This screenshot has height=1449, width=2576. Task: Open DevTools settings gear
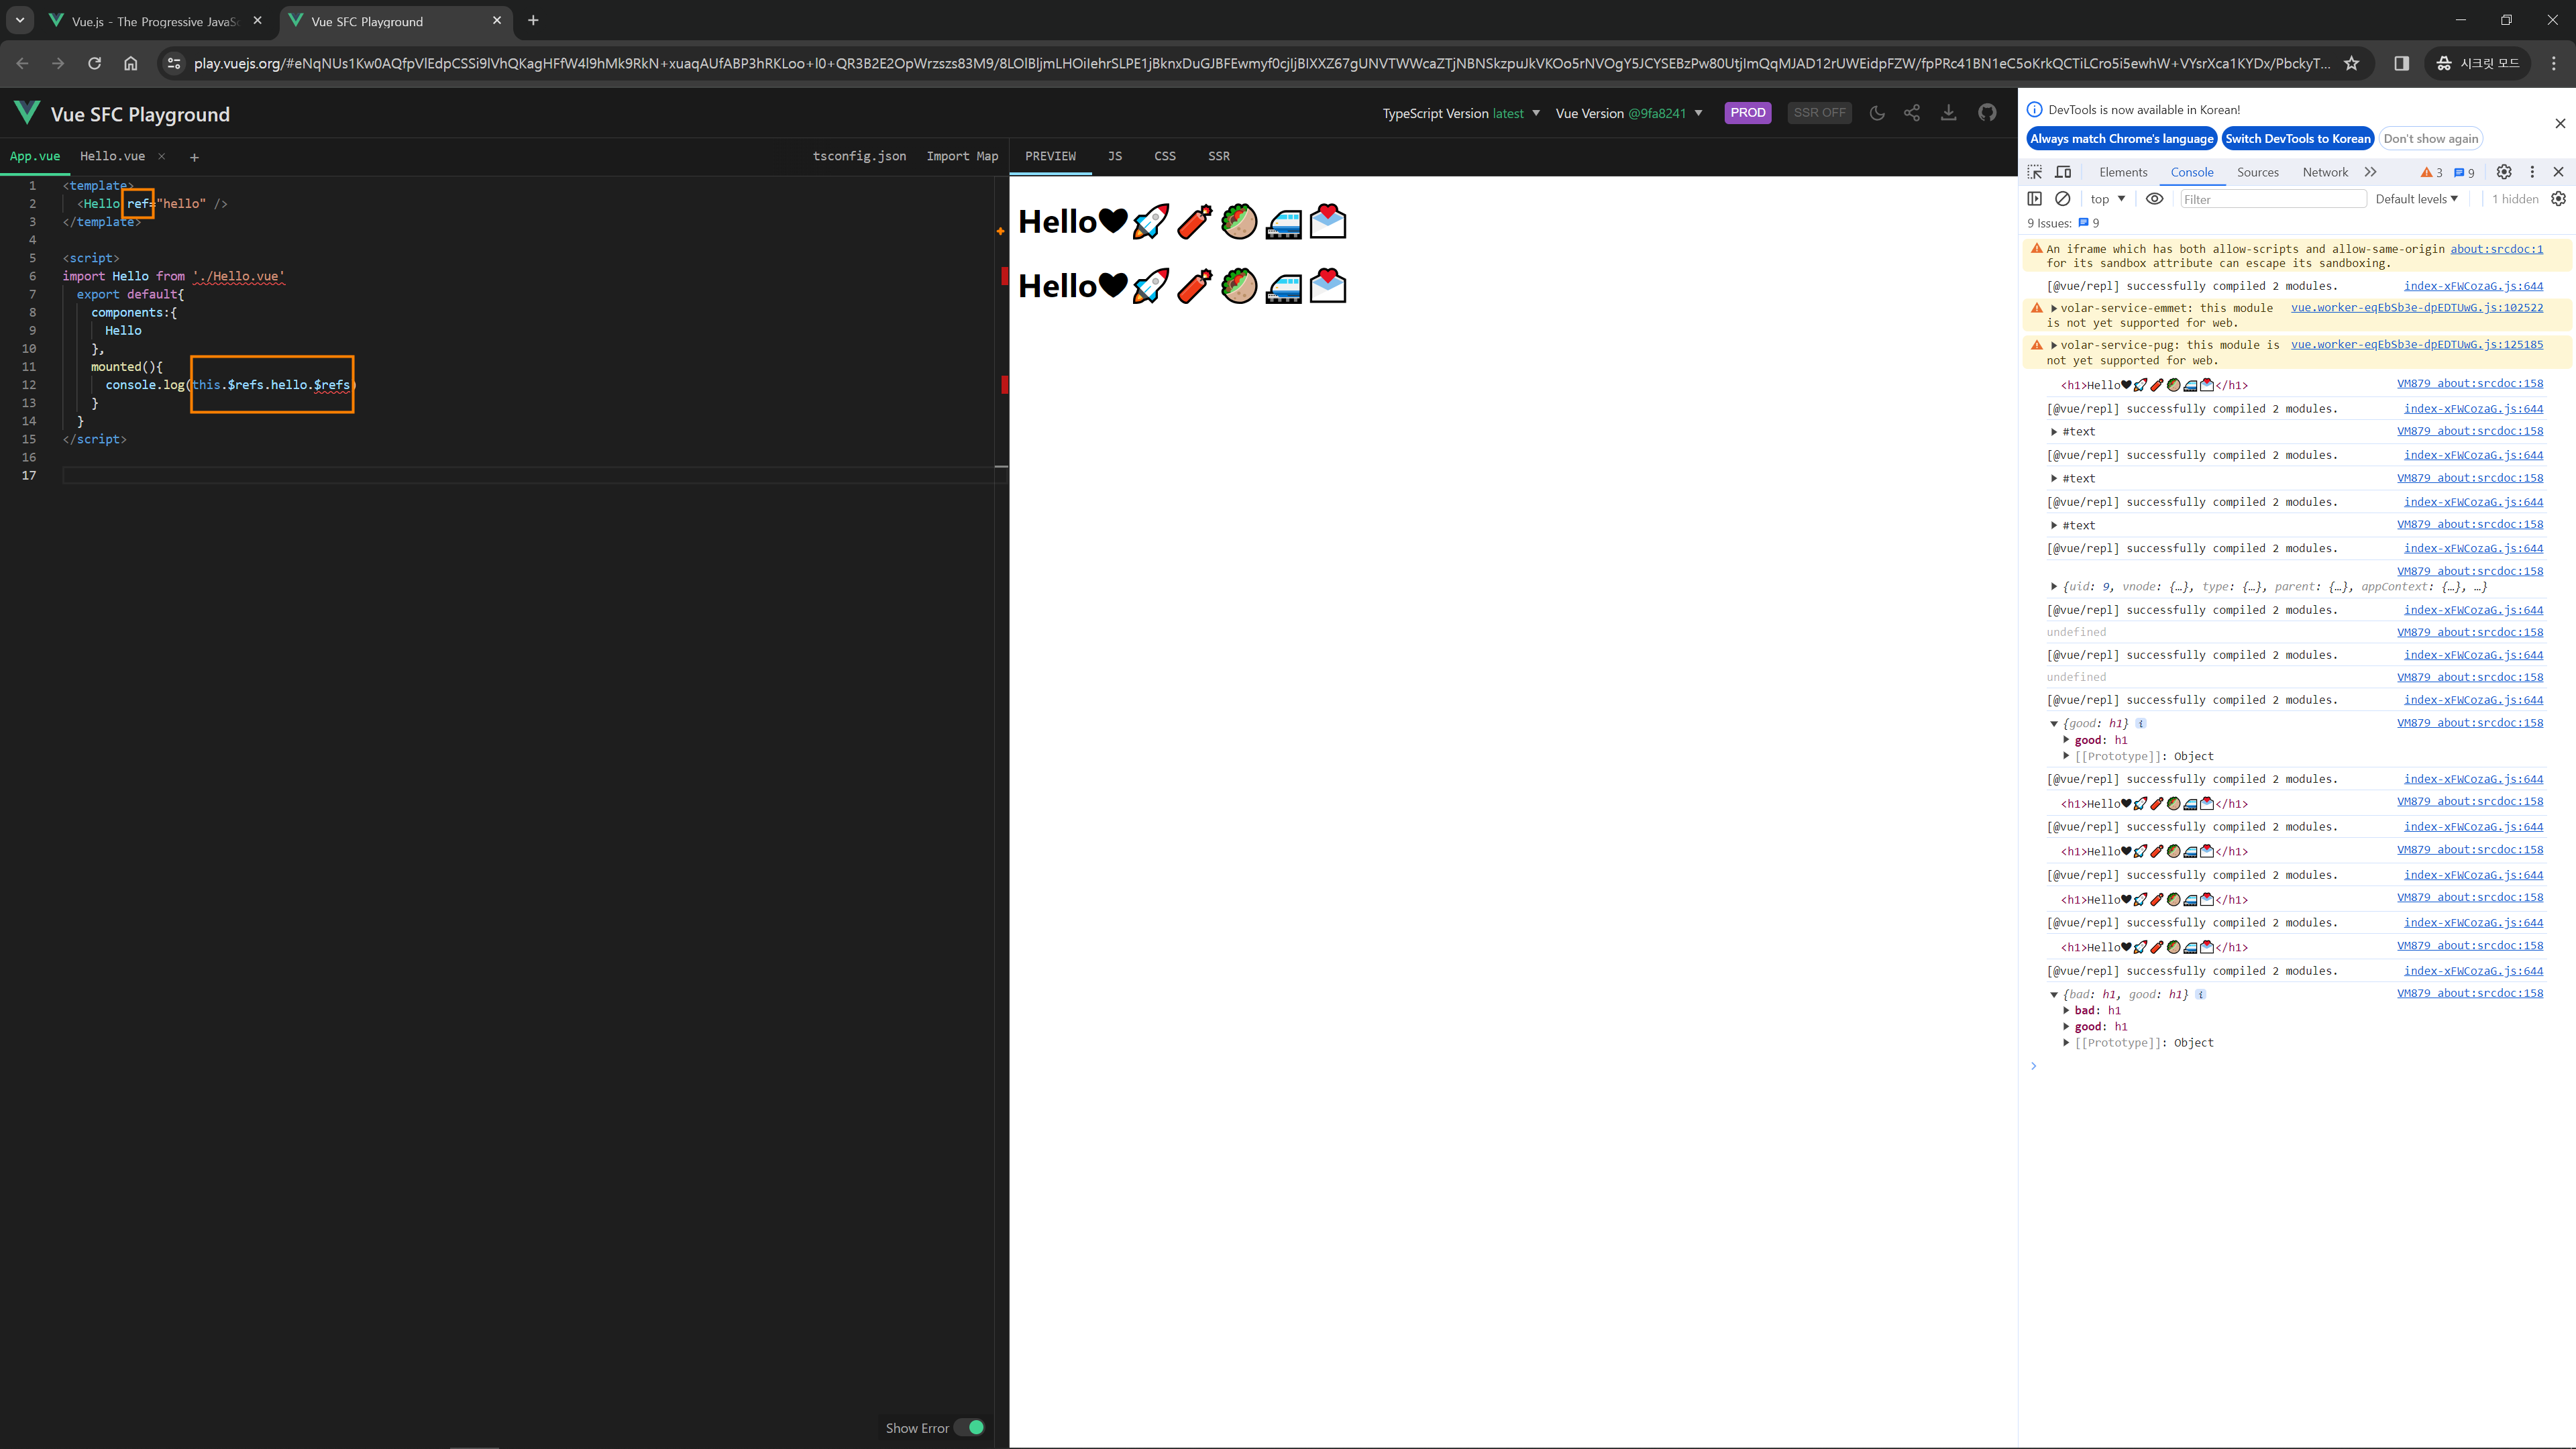point(2504,172)
